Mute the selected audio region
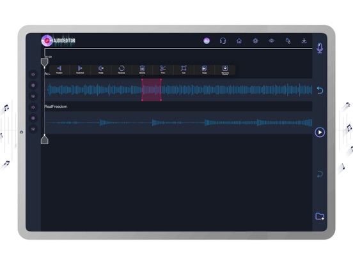Image resolution: width=353 pixels, height=264 pixels. click(x=101, y=70)
